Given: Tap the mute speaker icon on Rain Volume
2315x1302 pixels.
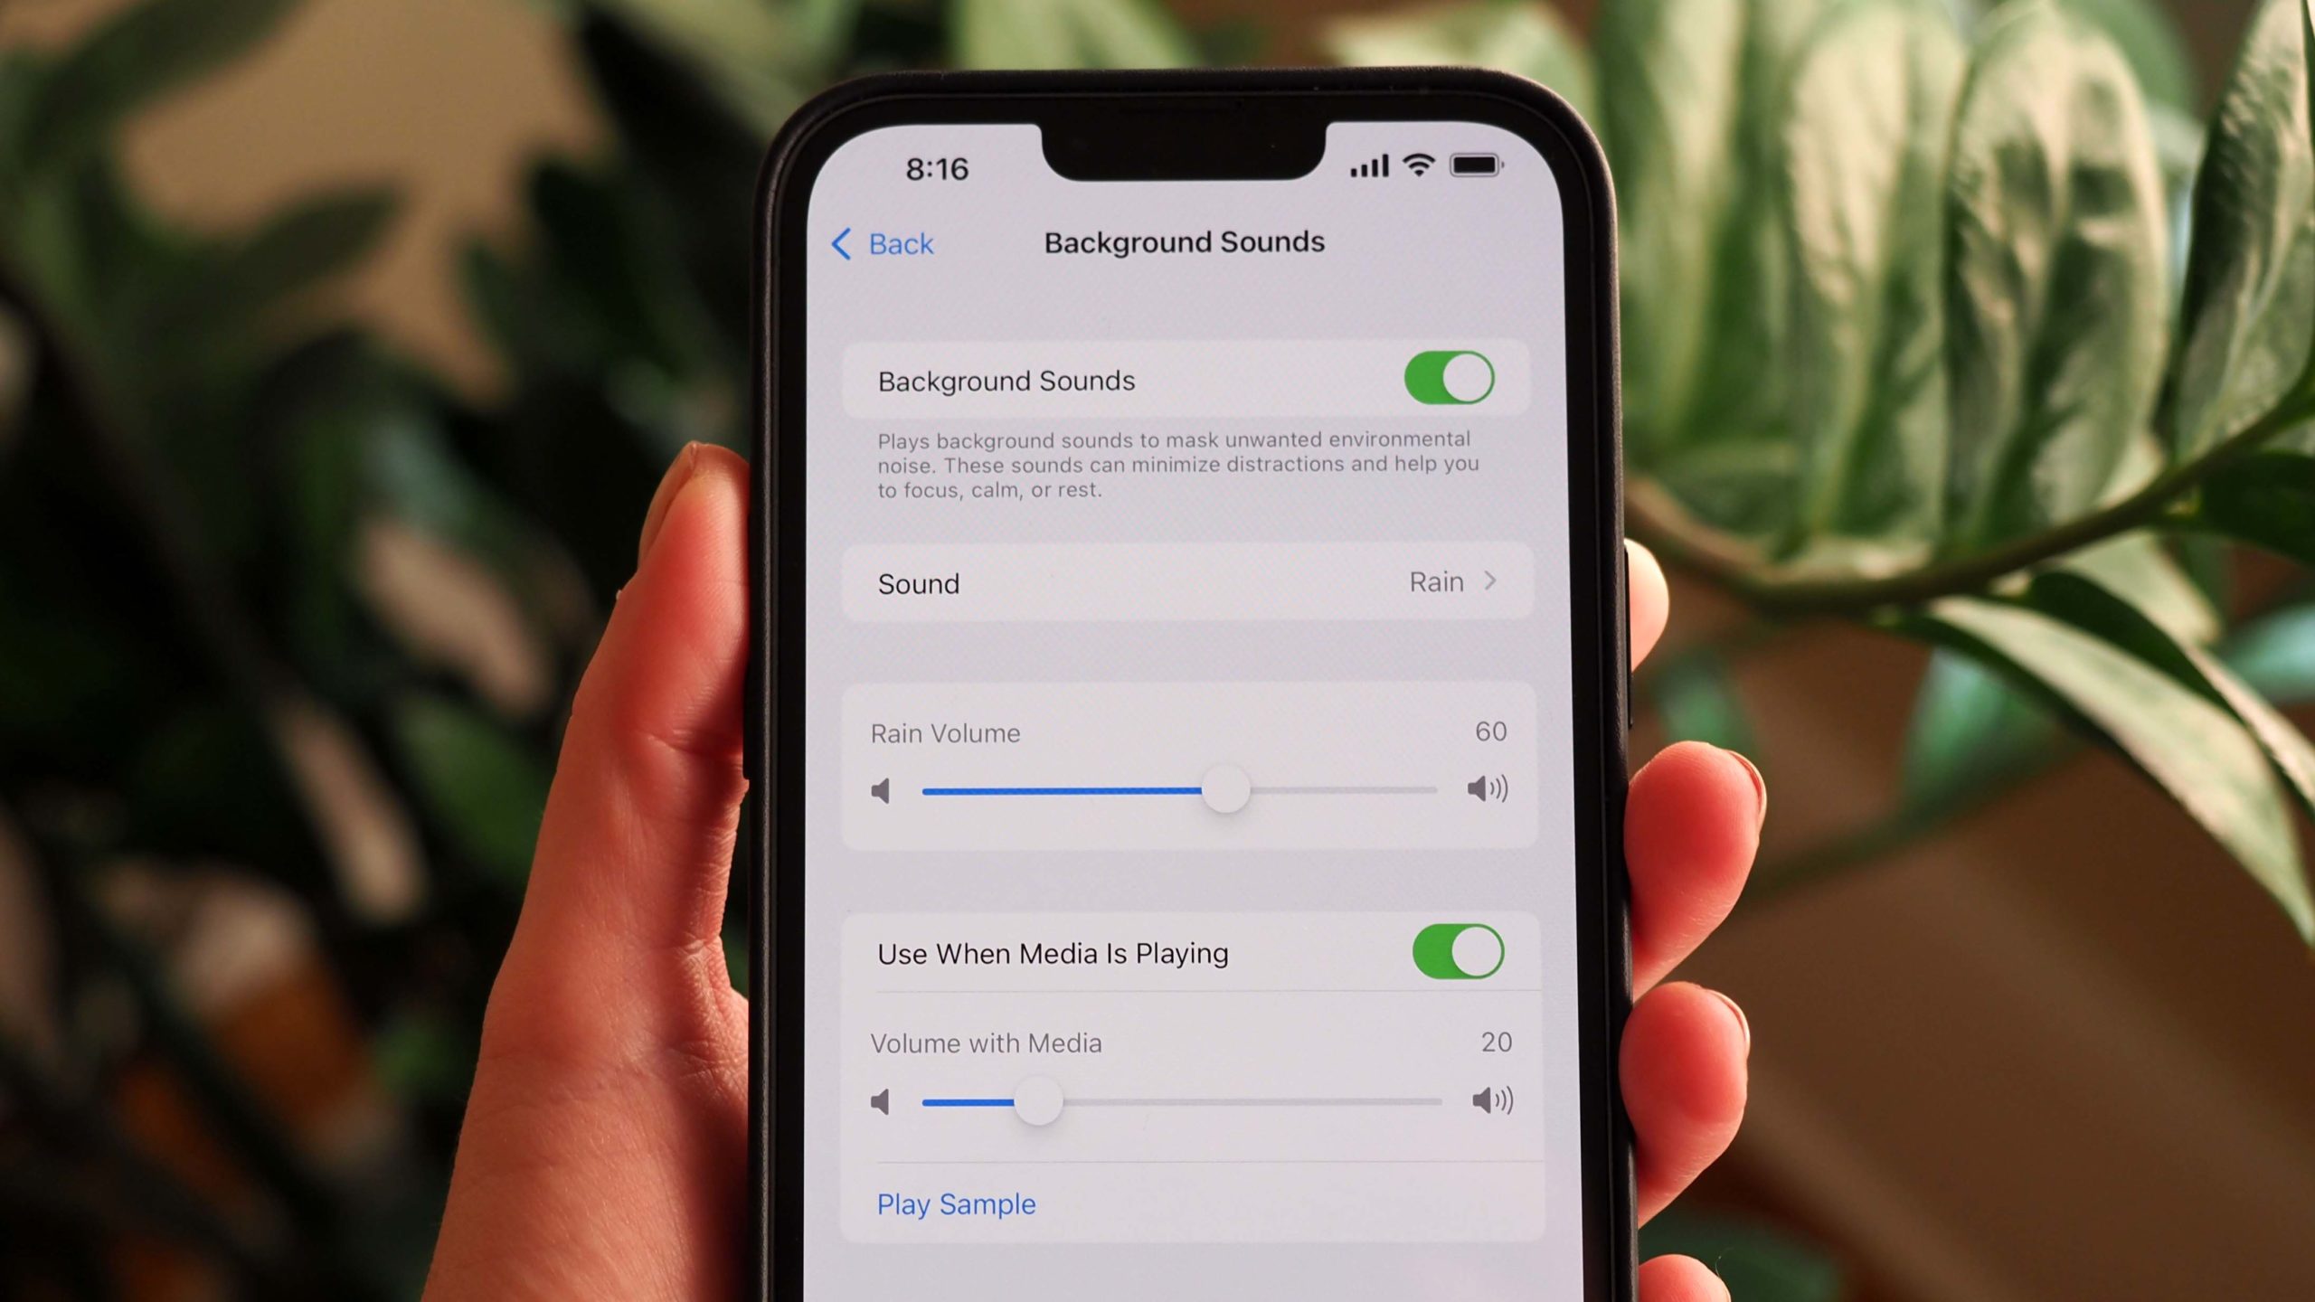Looking at the screenshot, I should [883, 790].
